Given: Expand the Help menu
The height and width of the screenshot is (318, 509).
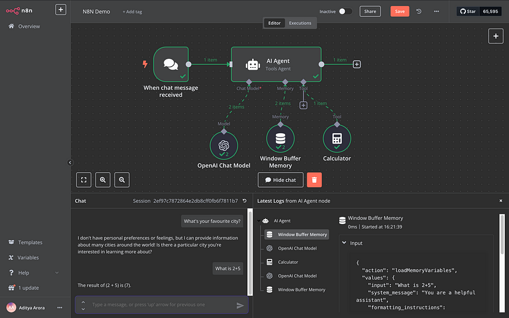Looking at the screenshot, I should pos(34,273).
